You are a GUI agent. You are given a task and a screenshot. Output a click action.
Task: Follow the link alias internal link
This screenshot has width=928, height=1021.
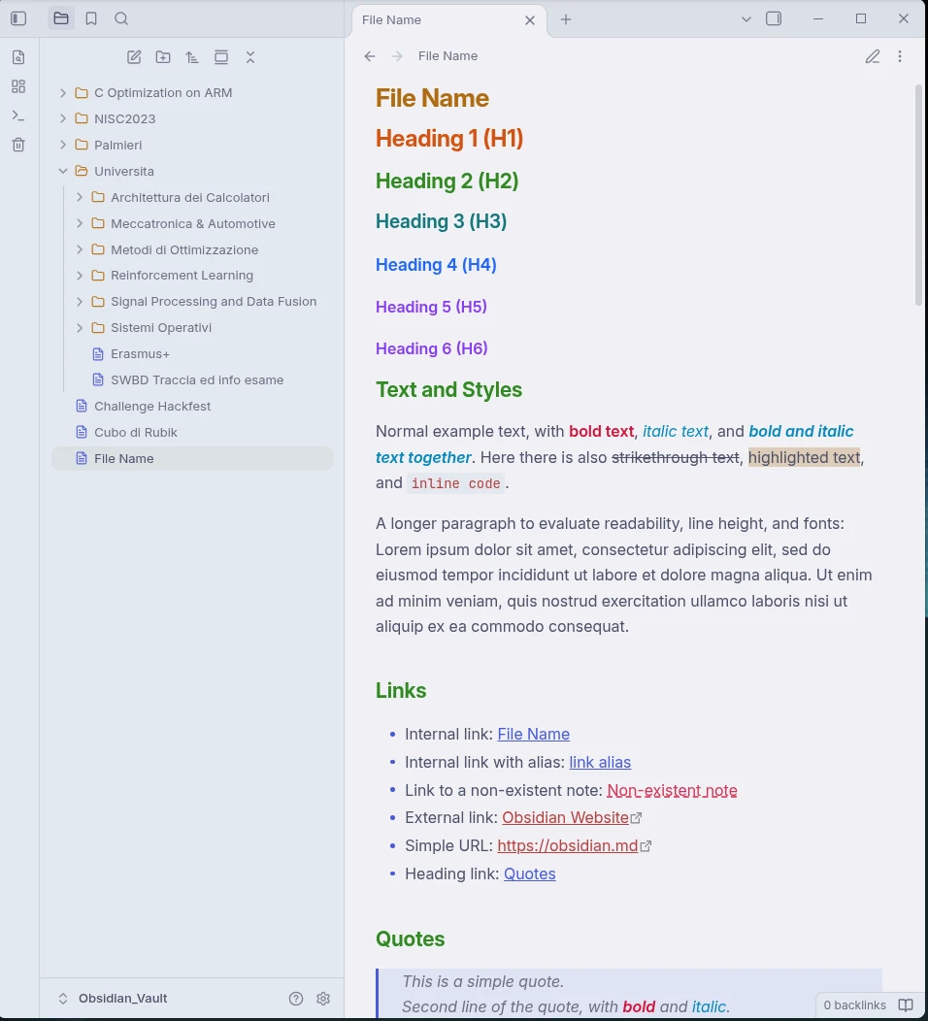pyautogui.click(x=600, y=762)
